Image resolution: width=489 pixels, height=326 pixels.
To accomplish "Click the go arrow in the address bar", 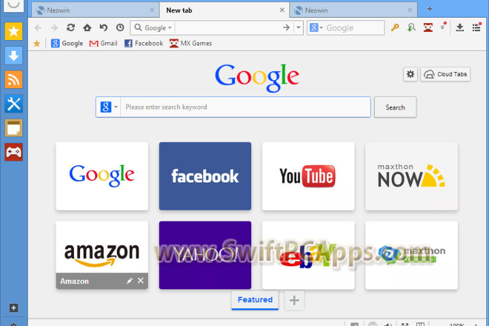I will (287, 28).
